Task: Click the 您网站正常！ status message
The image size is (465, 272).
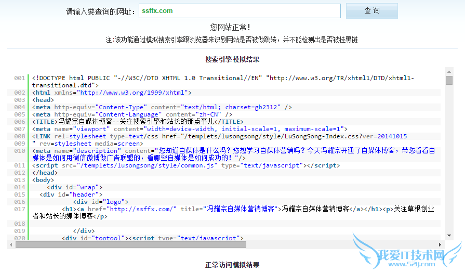Action: coord(231,28)
